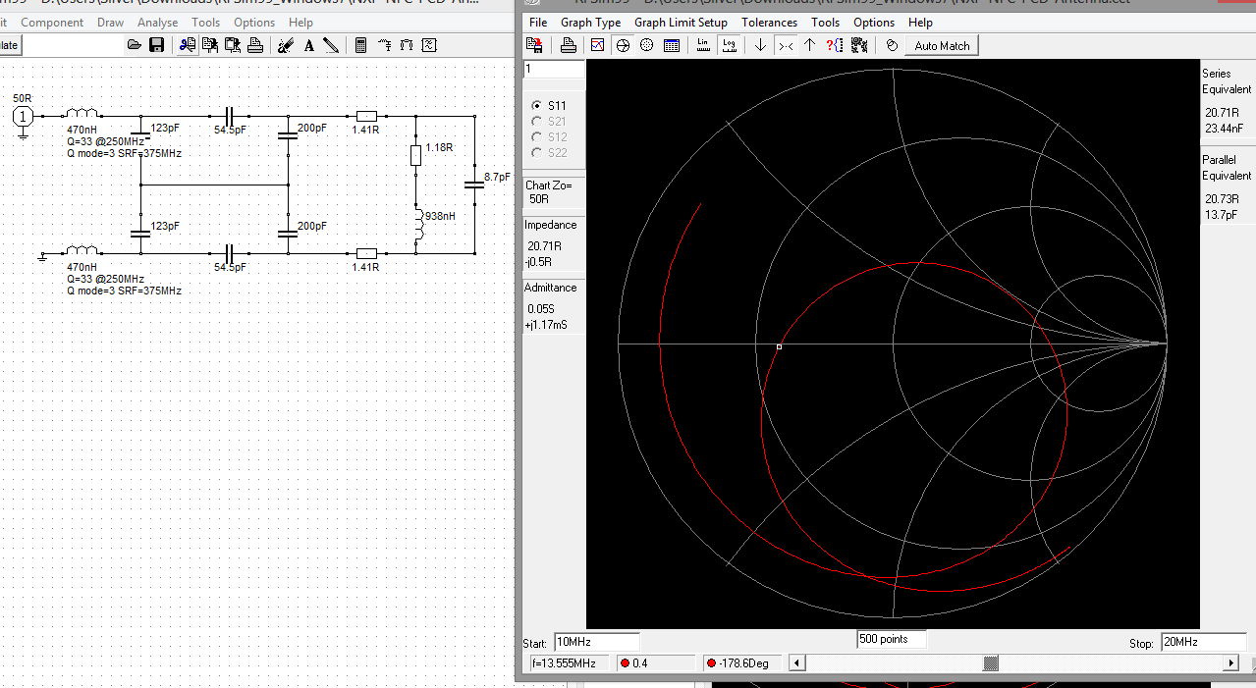The width and height of the screenshot is (1256, 688).
Task: Open the Graph Type menu
Action: click(x=590, y=22)
